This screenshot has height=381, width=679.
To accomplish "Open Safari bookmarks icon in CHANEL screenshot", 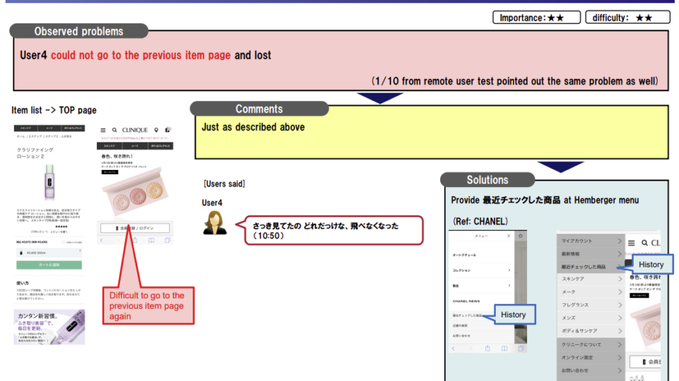I will click(x=504, y=348).
